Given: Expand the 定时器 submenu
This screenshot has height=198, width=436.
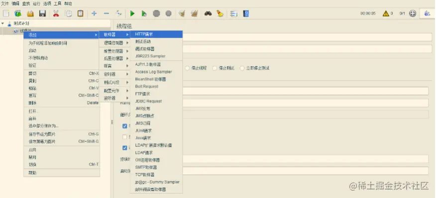Looking at the screenshot, I should [x=114, y=74].
